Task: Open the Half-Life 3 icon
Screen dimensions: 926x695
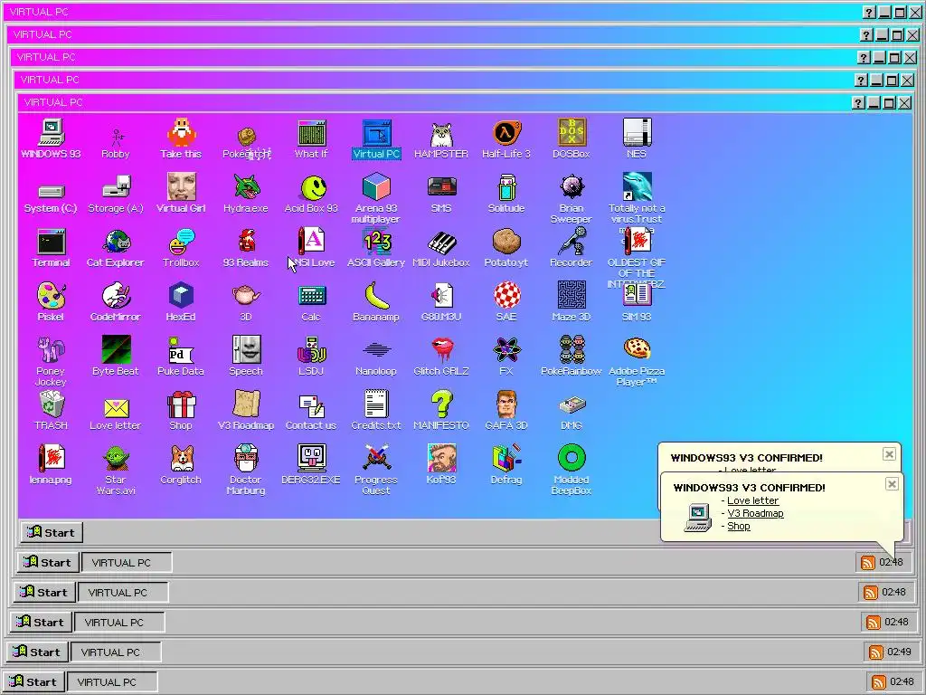Action: [x=506, y=139]
